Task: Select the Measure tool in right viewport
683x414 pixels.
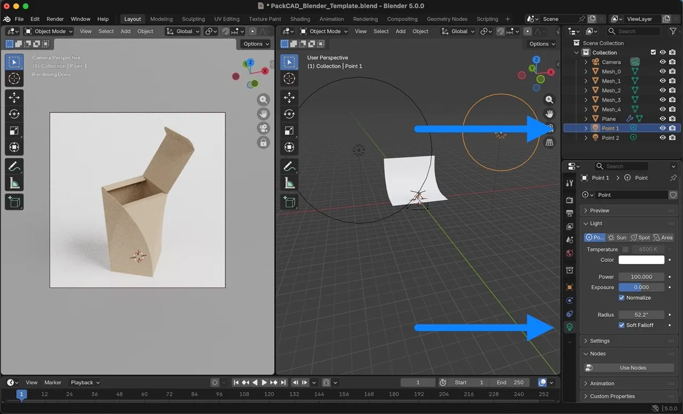Action: [x=289, y=184]
